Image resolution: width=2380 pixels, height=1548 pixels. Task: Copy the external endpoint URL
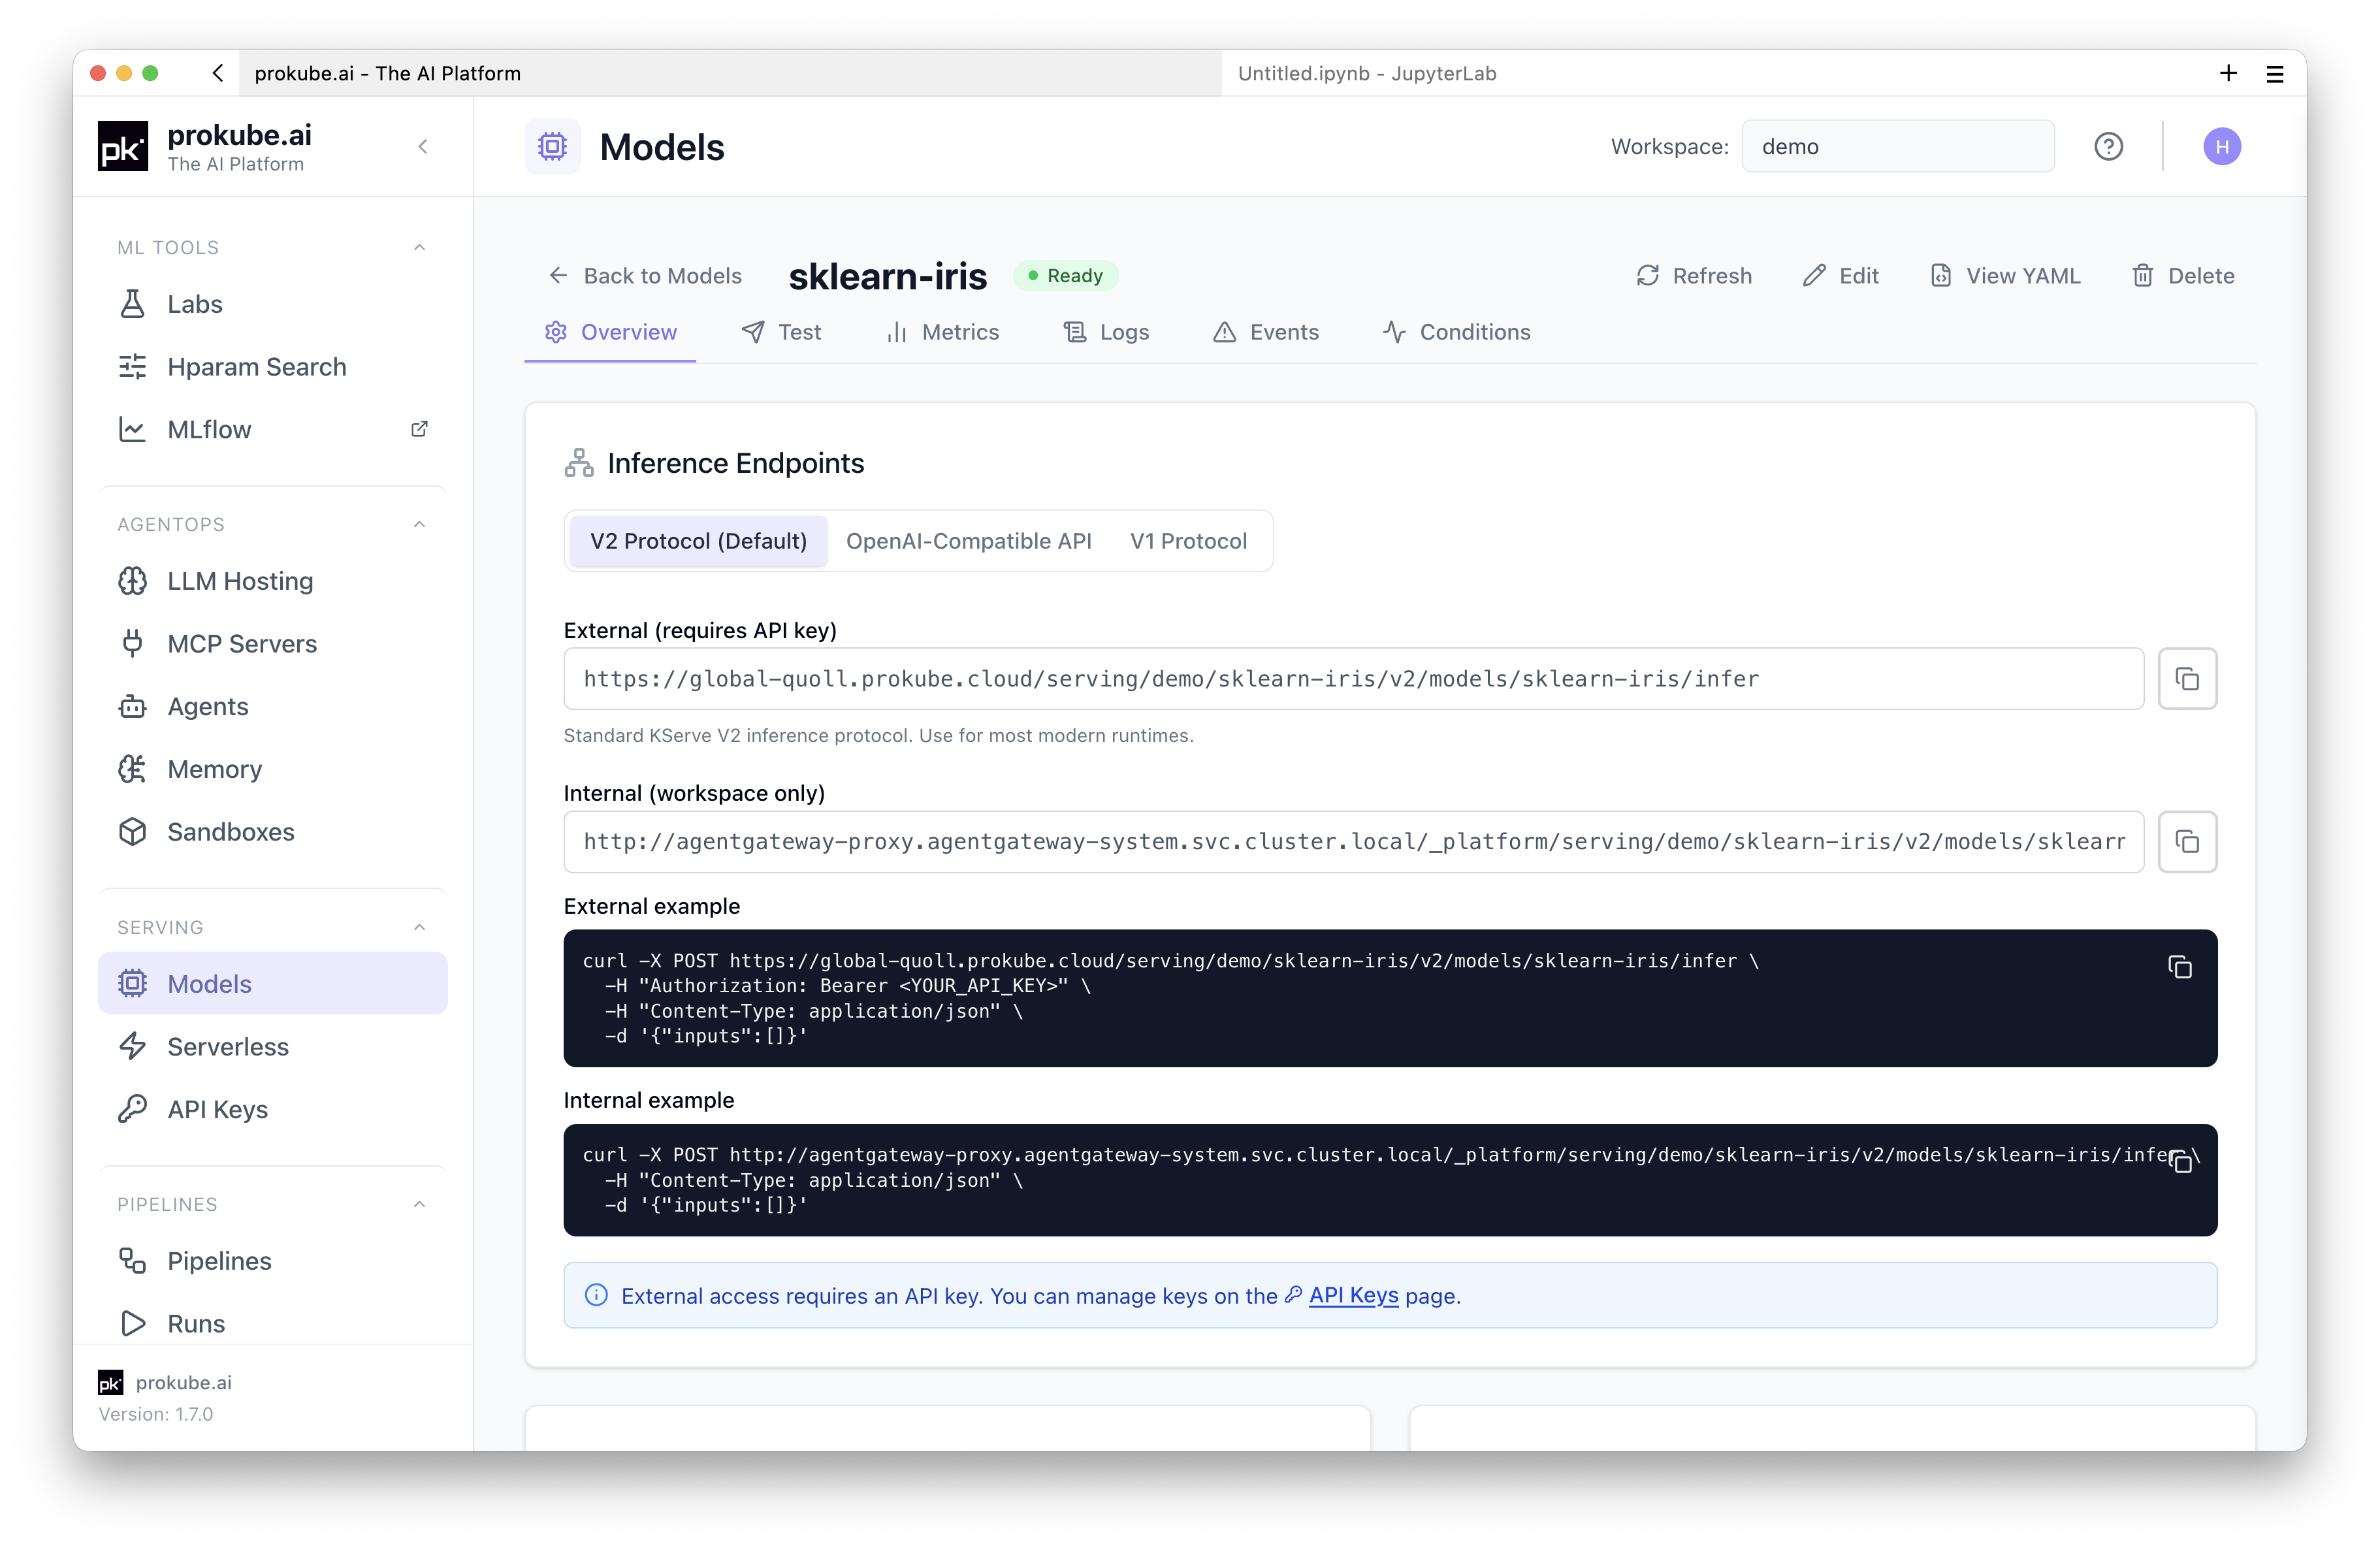[x=2187, y=679]
